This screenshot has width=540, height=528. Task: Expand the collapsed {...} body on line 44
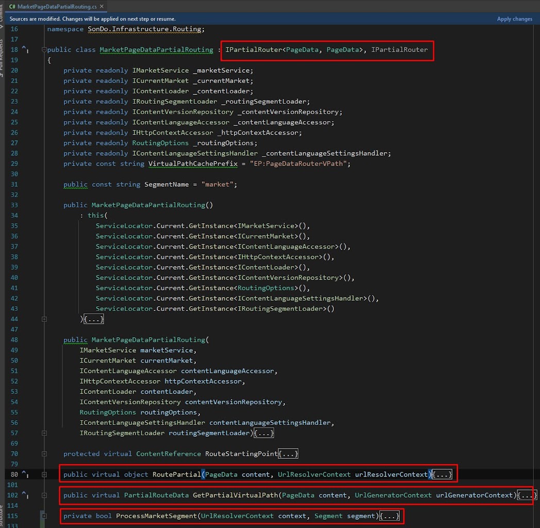(x=94, y=319)
